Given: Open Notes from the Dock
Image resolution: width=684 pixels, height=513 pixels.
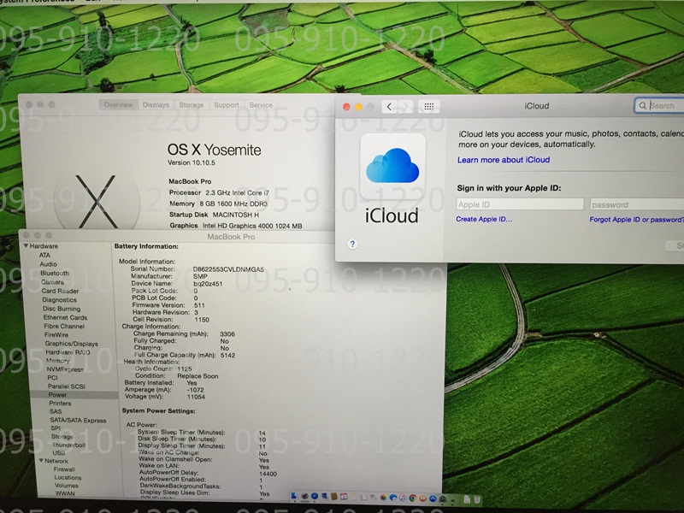Looking at the screenshot, I should pos(354,497).
